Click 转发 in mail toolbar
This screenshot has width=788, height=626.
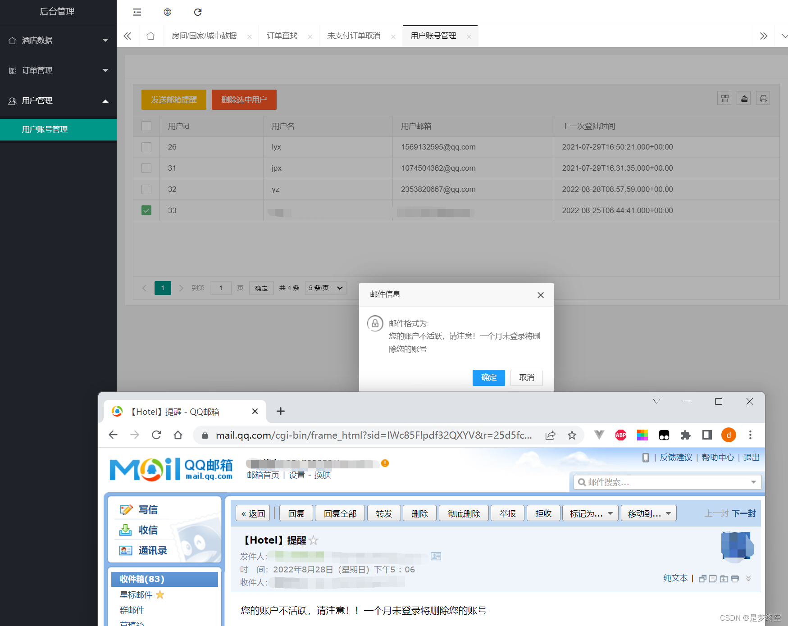[384, 513]
